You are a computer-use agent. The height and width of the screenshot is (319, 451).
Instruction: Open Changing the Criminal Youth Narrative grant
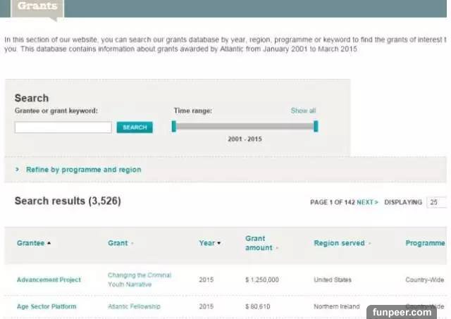(139, 280)
